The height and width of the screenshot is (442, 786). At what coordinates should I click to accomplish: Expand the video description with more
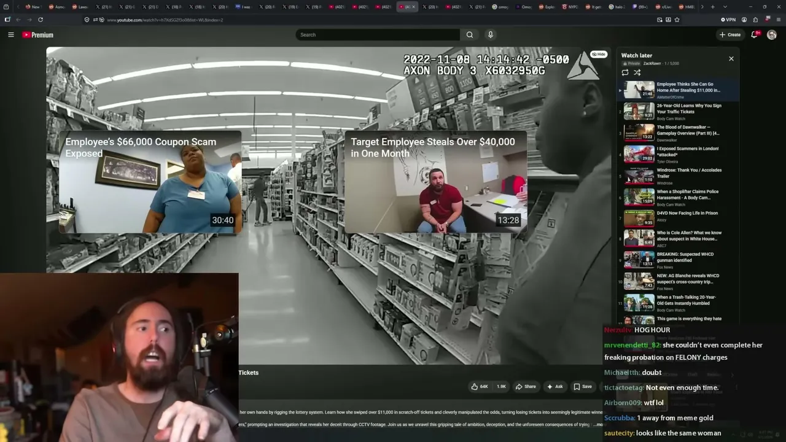pyautogui.click(x=599, y=424)
